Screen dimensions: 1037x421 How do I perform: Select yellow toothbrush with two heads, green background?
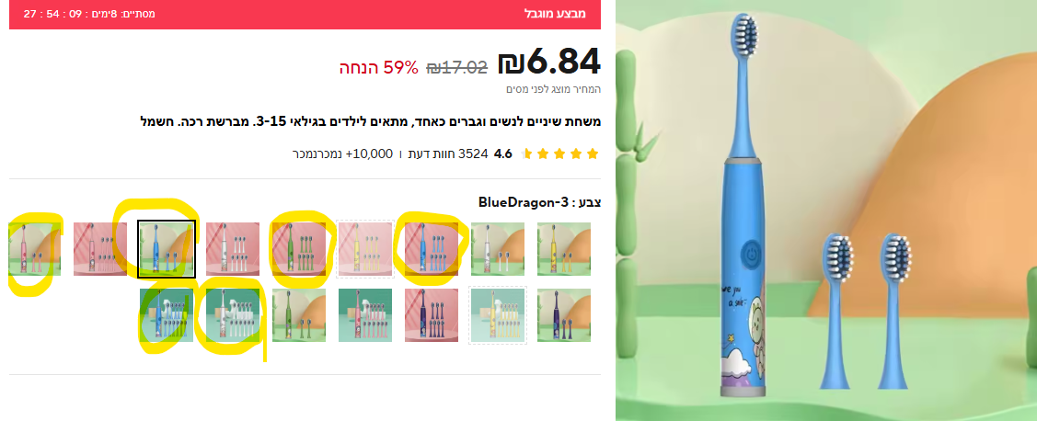pyautogui.click(x=563, y=249)
